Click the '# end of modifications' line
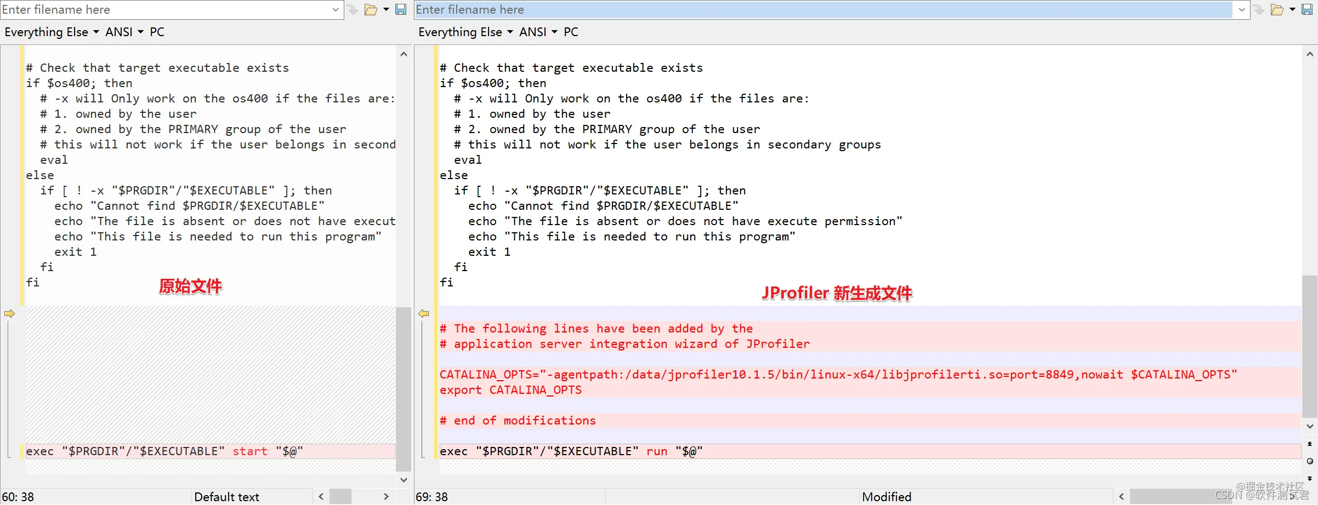The height and width of the screenshot is (505, 1318). 518,421
